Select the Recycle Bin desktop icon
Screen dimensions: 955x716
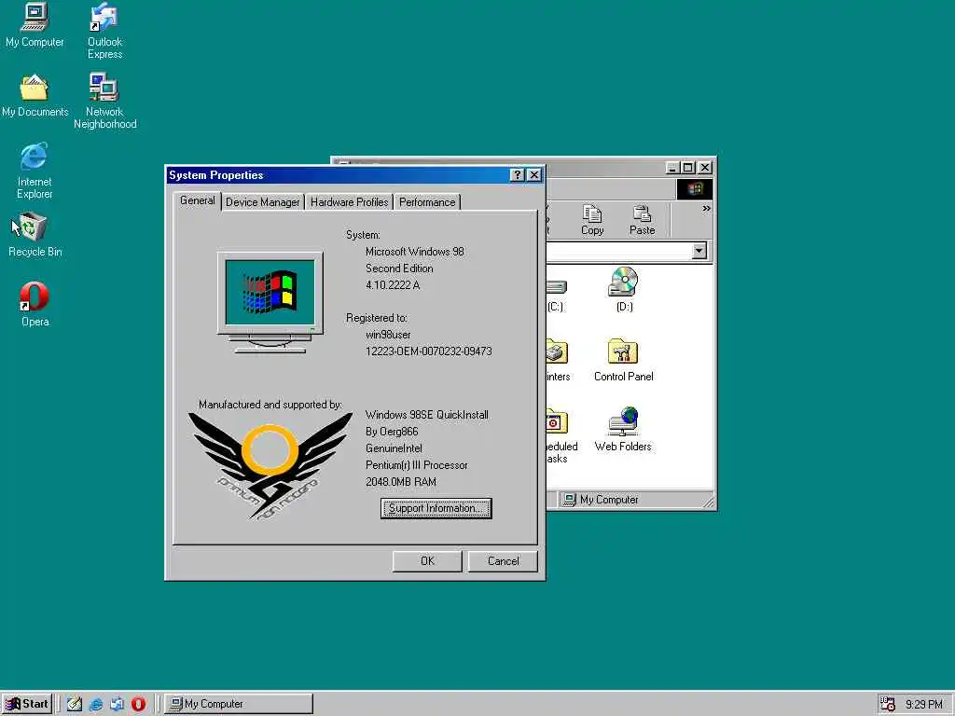point(35,234)
